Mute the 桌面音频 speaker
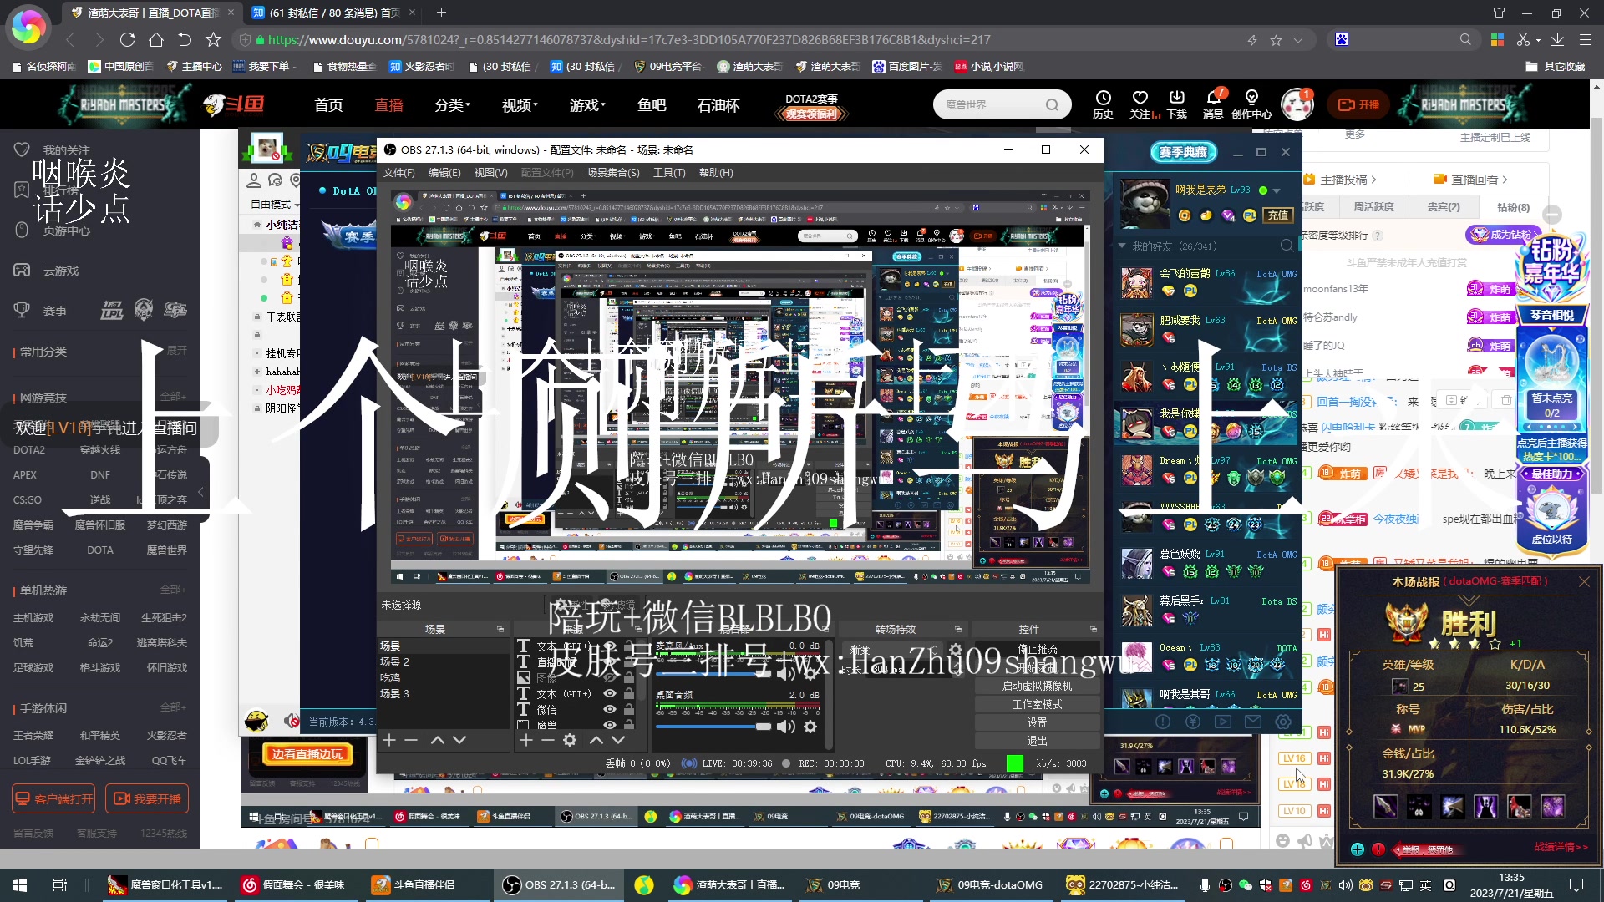 (x=786, y=727)
